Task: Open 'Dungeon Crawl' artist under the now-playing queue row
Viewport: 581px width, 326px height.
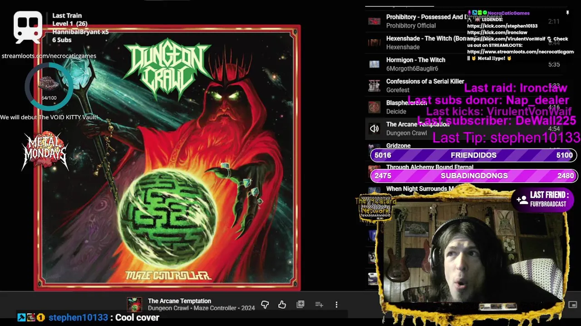Action: pos(406,133)
